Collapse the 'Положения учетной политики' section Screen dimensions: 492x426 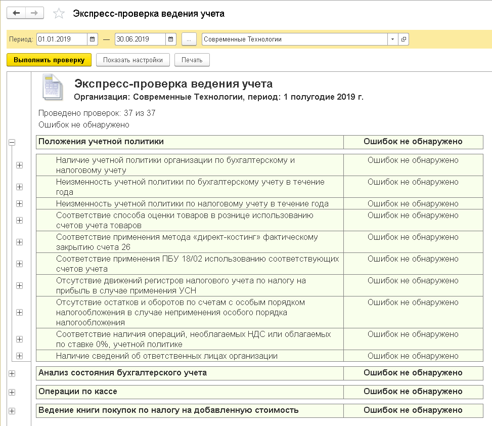(x=12, y=143)
